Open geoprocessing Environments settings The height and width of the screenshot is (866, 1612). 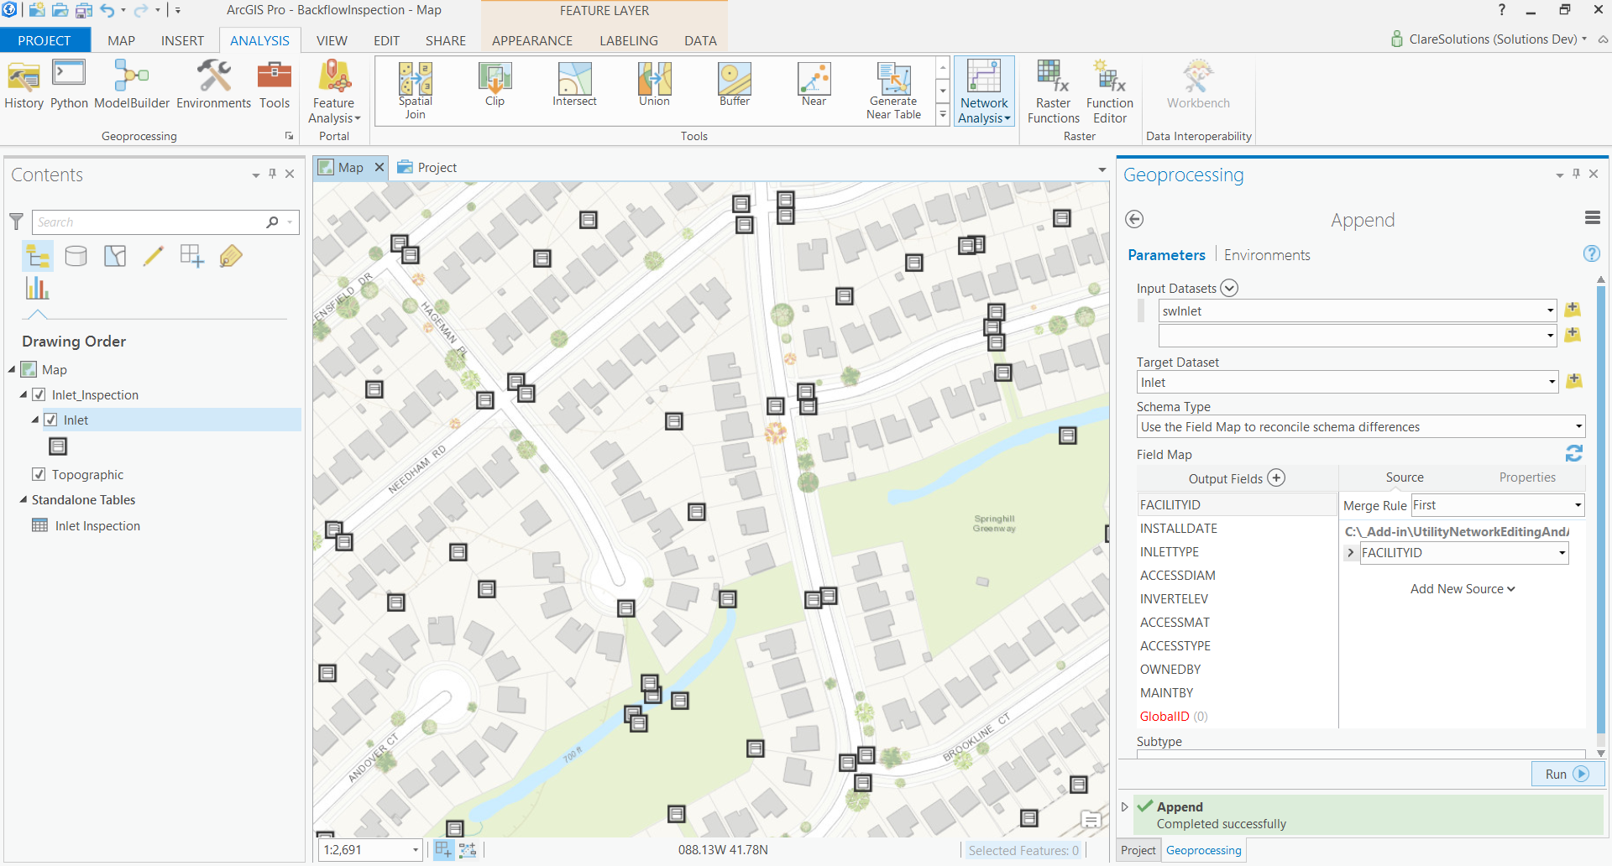pyautogui.click(x=213, y=85)
